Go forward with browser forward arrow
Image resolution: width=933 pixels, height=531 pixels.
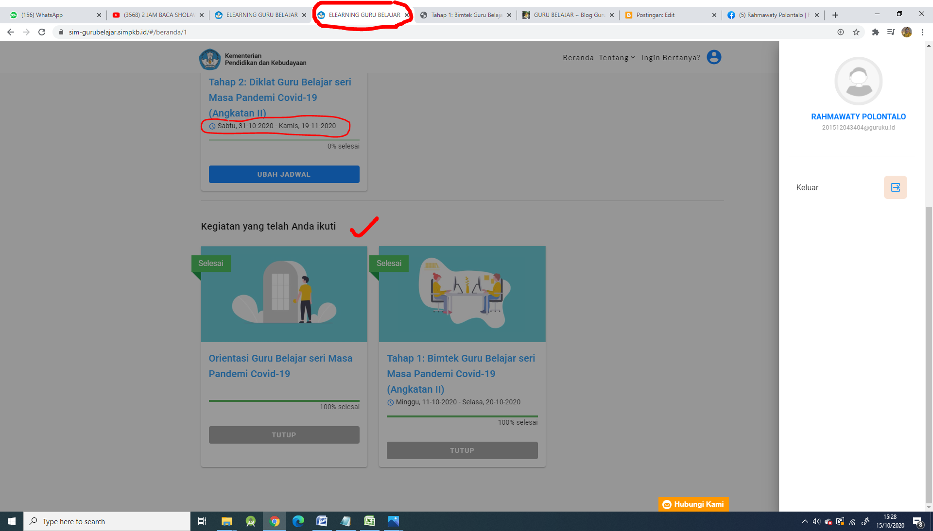(26, 32)
